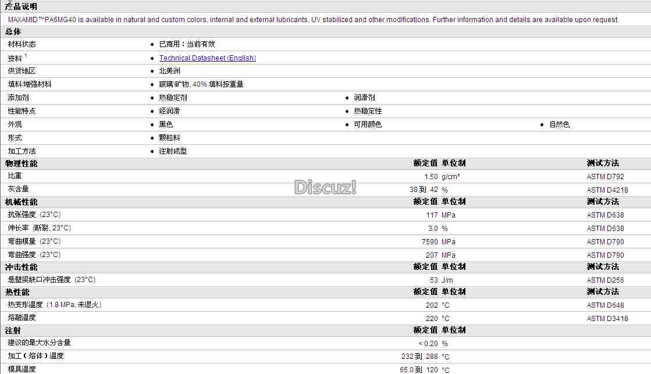Select the "伸长率 (断裂, 23°C)" row label

40,228
